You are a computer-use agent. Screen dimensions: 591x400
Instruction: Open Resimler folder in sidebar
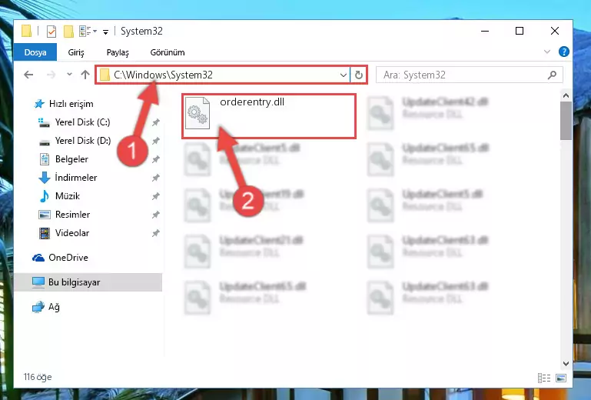tap(72, 215)
